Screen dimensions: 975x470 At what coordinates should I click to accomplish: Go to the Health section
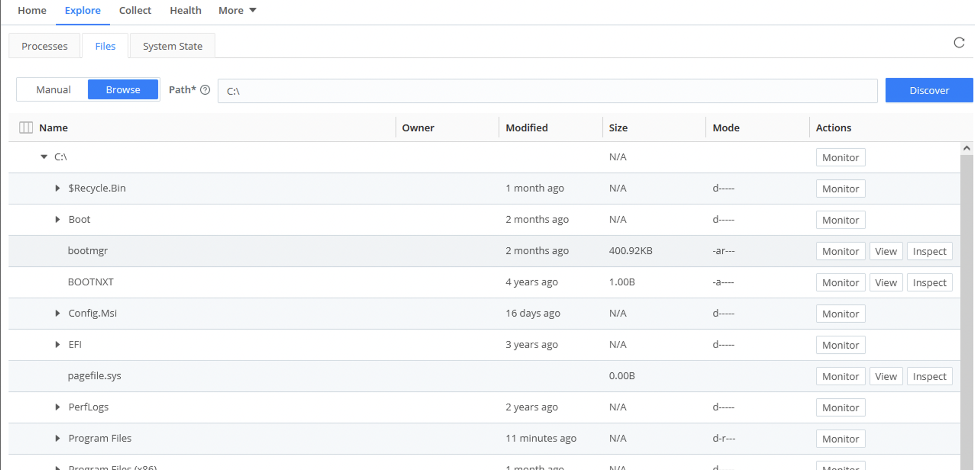point(185,10)
